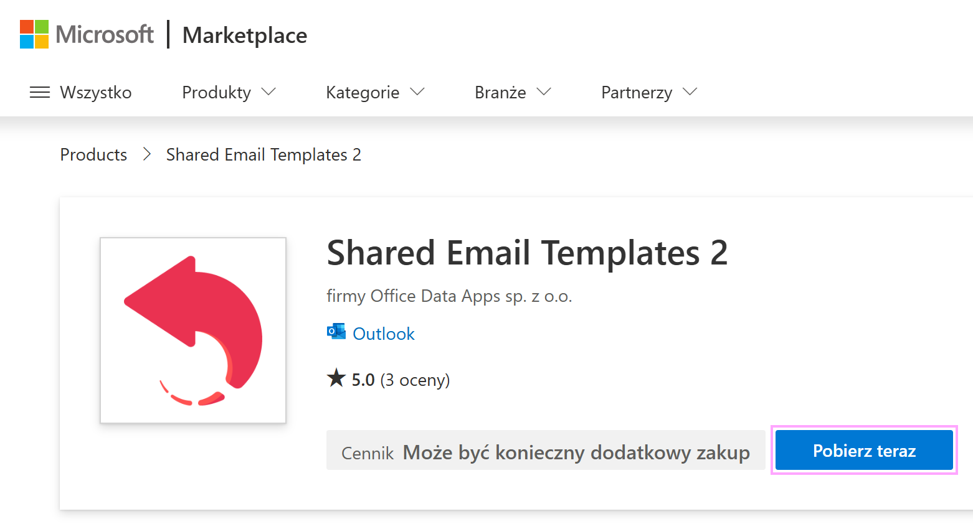Navigate to the Products breadcrumb
The image size is (973, 529).
tap(93, 154)
